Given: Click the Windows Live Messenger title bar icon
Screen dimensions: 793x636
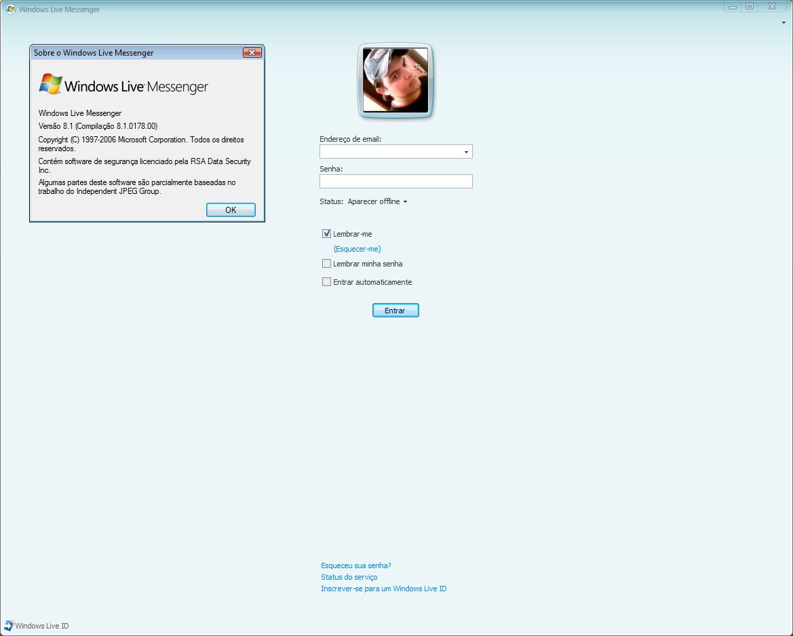Looking at the screenshot, I should click(x=10, y=9).
